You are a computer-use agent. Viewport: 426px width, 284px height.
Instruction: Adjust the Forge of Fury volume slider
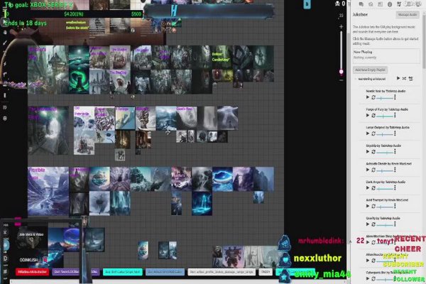[385, 116]
